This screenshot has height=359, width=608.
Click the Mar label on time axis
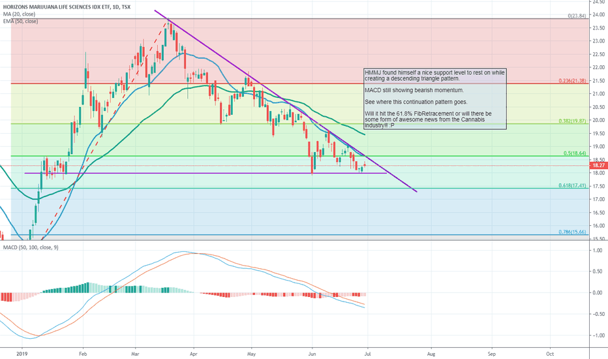tap(135, 354)
